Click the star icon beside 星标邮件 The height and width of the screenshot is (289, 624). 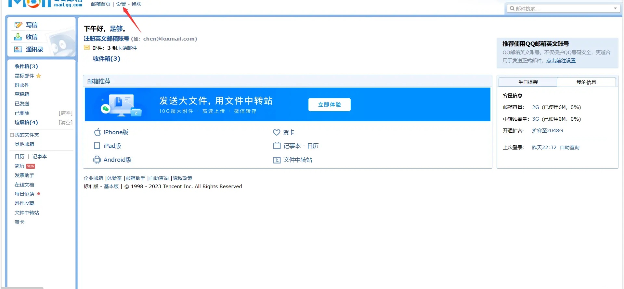39,76
